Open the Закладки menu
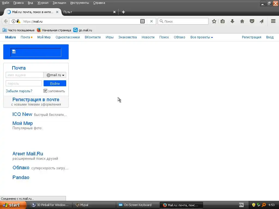Image resolution: width=279 pixels, height=209 pixels. (59, 3)
